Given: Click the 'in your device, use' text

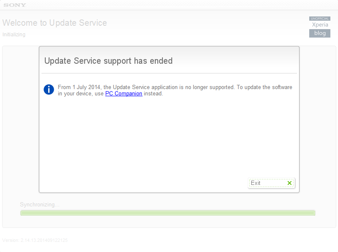Looking at the screenshot, I should click(81, 94).
